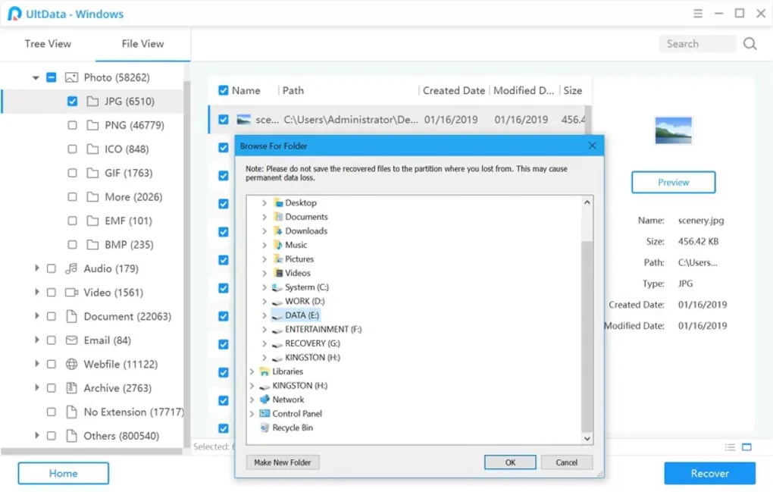
Task: Click the Webfile globe icon
Action: 70,364
